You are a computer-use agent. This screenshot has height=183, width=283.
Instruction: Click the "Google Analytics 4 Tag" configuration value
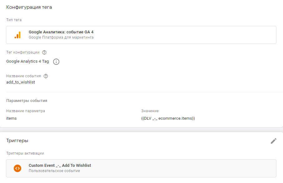point(27,61)
